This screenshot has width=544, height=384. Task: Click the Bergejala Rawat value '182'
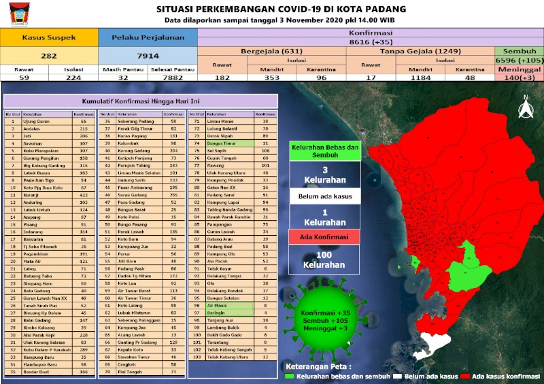pyautogui.click(x=222, y=77)
